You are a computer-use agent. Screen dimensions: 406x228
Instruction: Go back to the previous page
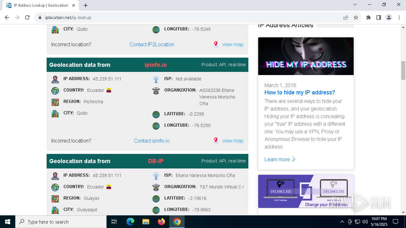[x=7, y=17]
